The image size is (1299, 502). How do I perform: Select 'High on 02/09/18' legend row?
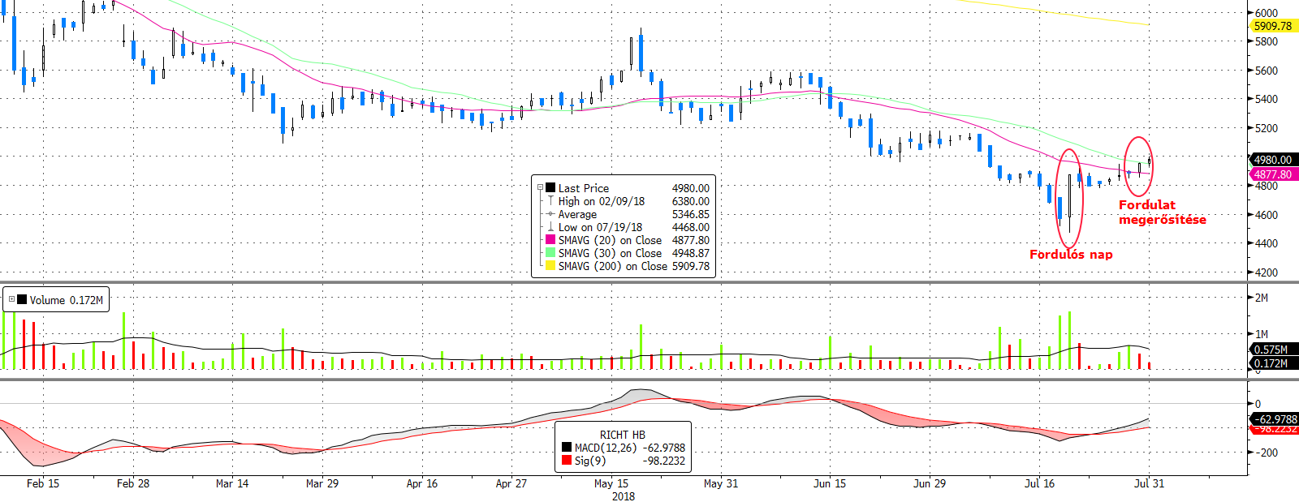click(601, 201)
